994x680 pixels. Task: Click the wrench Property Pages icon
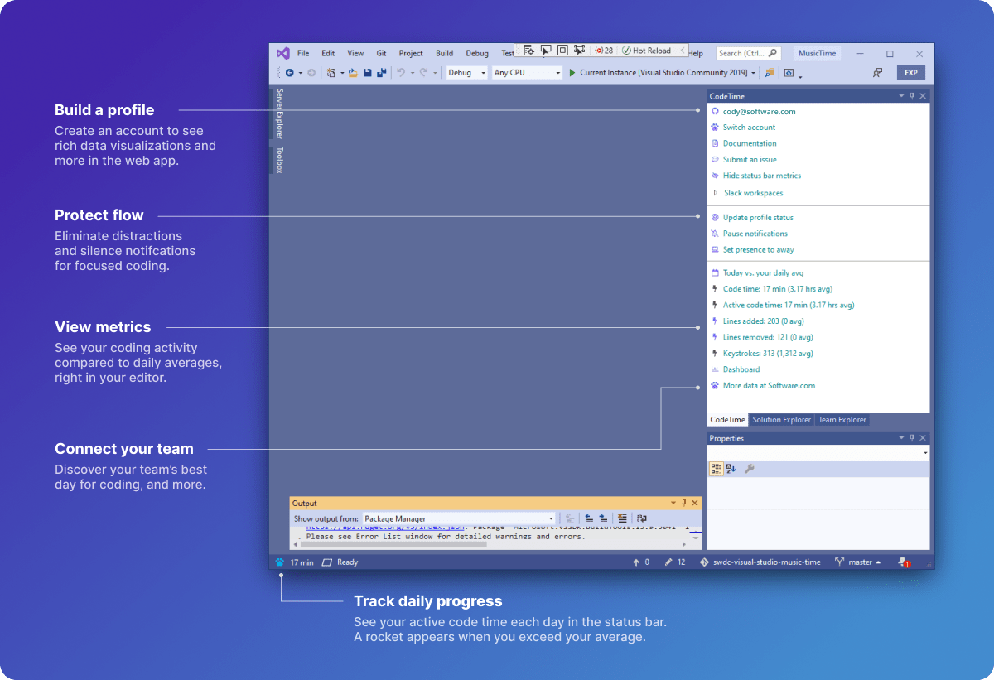750,469
